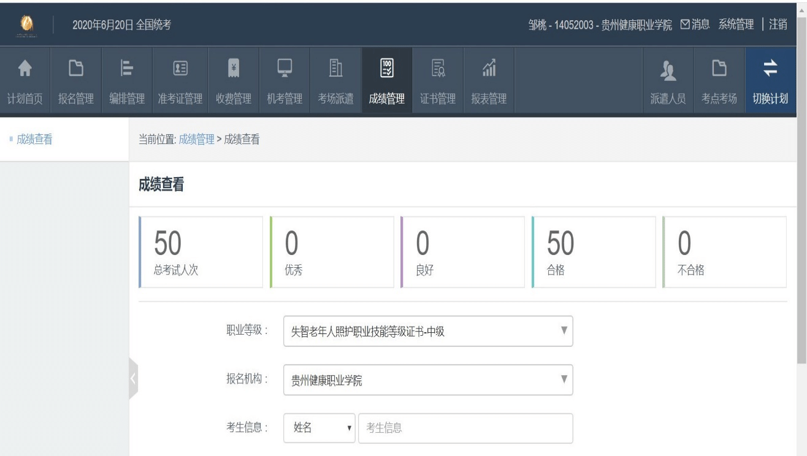
Task: Collapse the left sidebar with arrow handle
Action: tap(133, 379)
